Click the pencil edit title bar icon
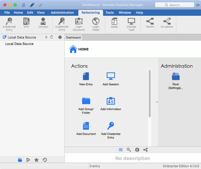Screen dimensions: 201x169 coord(32,5)
